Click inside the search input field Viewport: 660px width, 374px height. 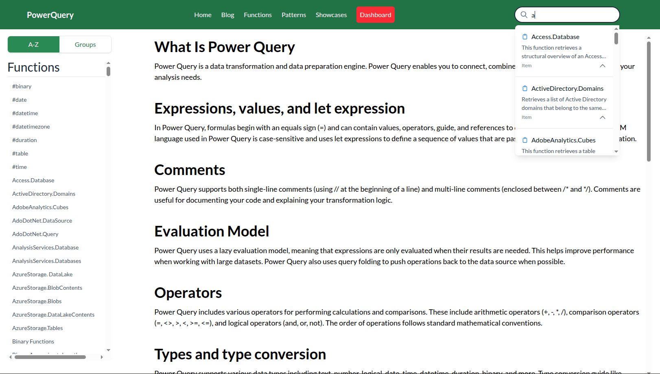pos(570,15)
